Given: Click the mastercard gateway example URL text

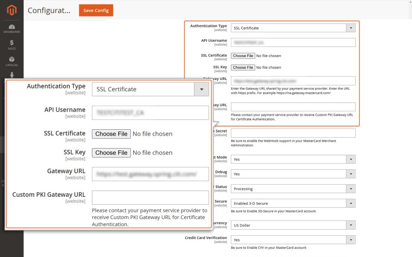Looking at the screenshot, I should click(x=303, y=93).
